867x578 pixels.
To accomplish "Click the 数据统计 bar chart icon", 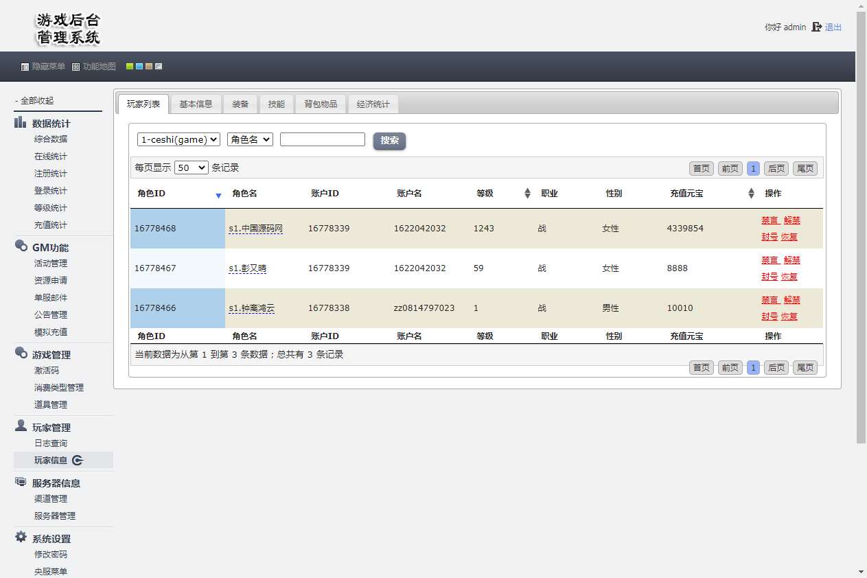I will click(21, 123).
